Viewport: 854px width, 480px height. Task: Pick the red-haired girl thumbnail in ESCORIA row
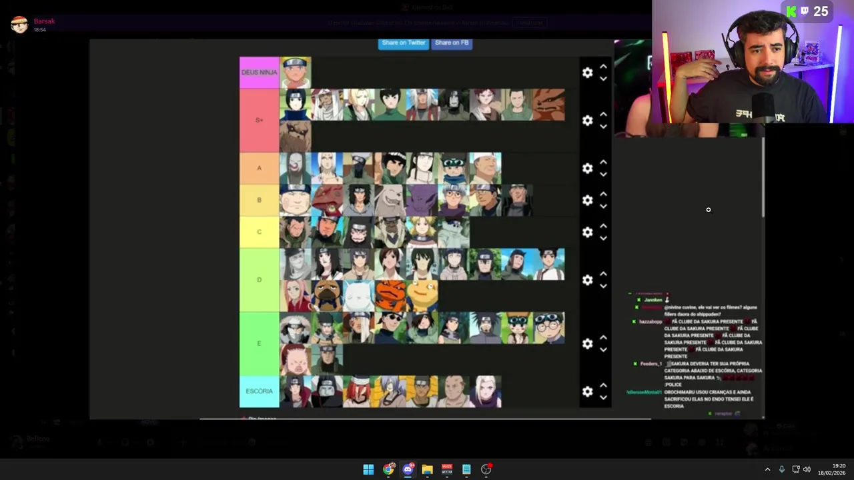359,391
